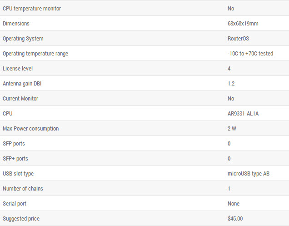Viewport: 289px width, 226px height.
Task: Select the License level label
Action: coord(18,69)
